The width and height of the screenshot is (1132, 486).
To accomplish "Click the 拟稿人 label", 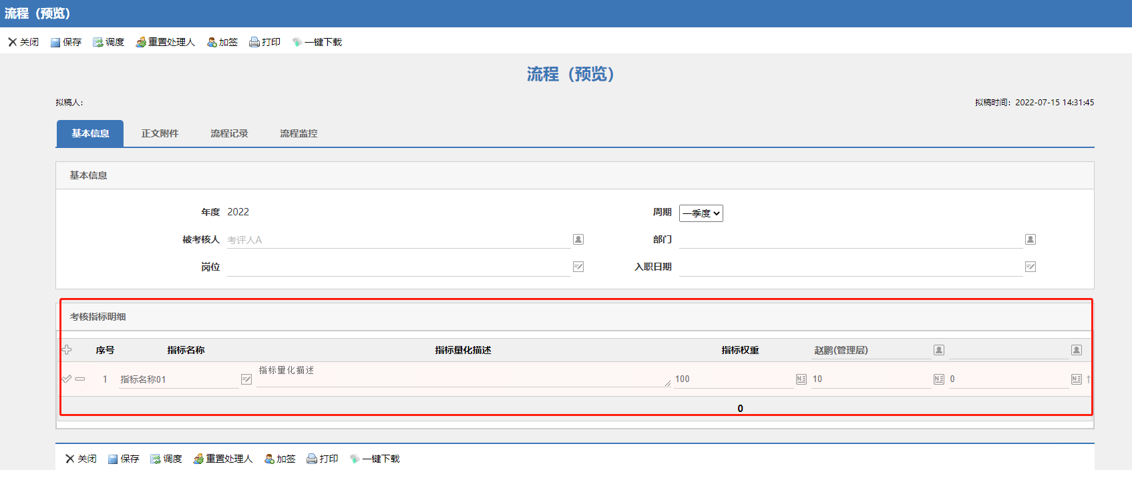I will click(x=69, y=103).
